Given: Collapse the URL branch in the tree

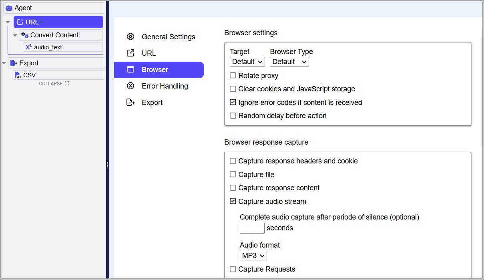Looking at the screenshot, I should pyautogui.click(x=8, y=22).
